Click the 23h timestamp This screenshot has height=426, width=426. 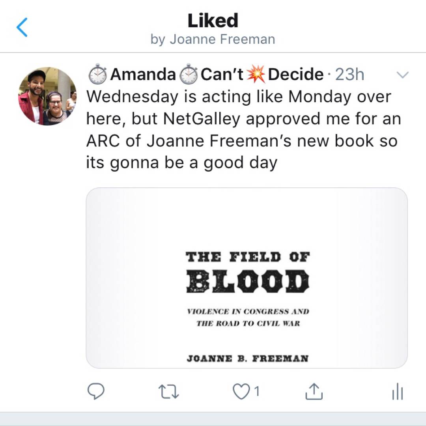(349, 75)
